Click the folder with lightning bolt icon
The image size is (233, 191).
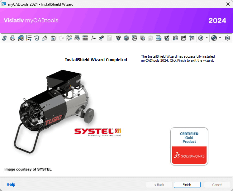(184, 38)
